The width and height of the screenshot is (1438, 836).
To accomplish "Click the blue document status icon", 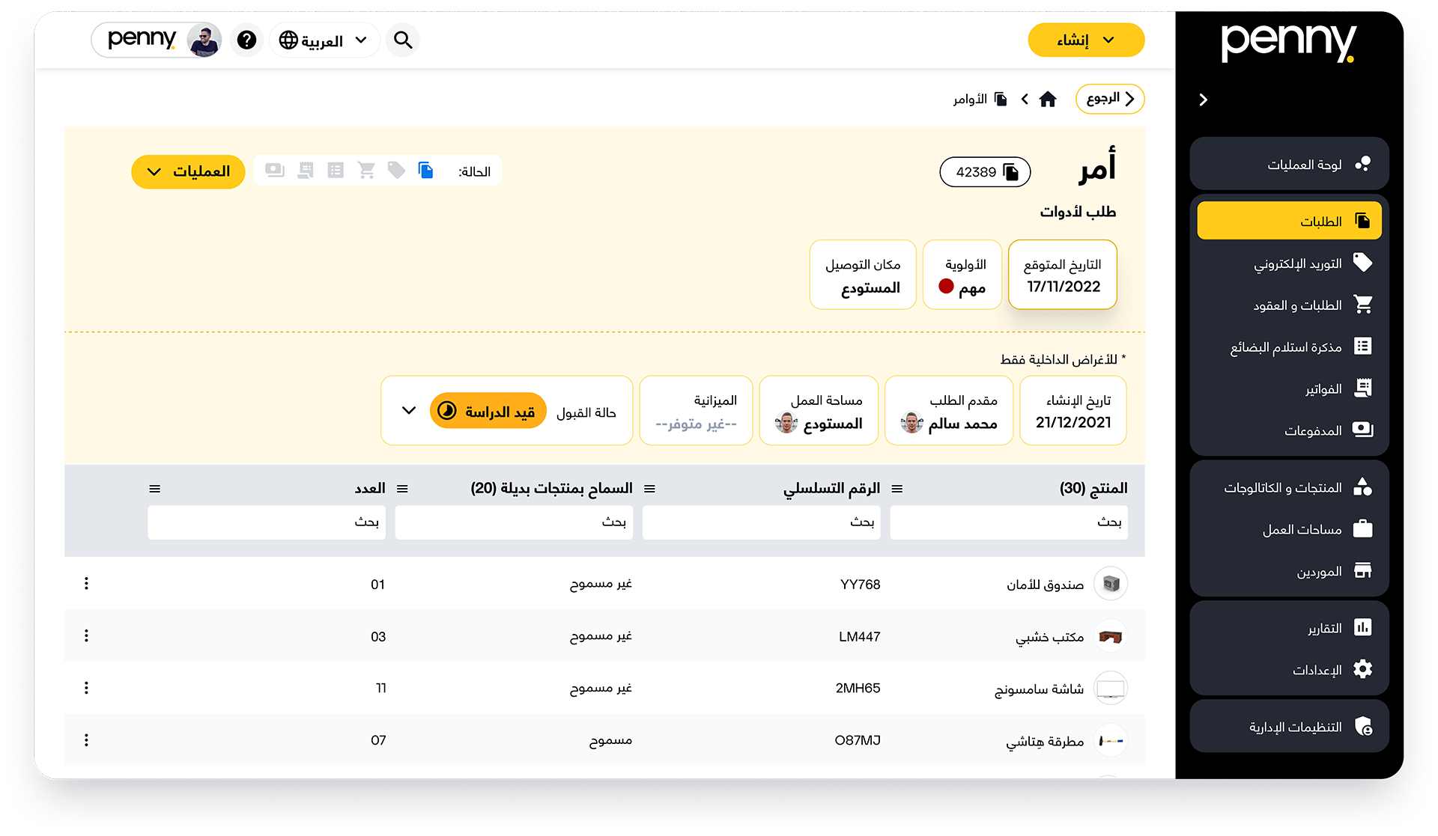I will [426, 171].
